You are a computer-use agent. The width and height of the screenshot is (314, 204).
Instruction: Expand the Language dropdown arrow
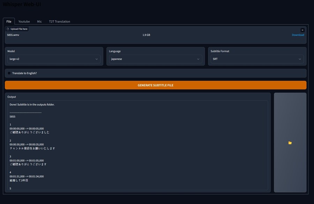[x=198, y=59]
